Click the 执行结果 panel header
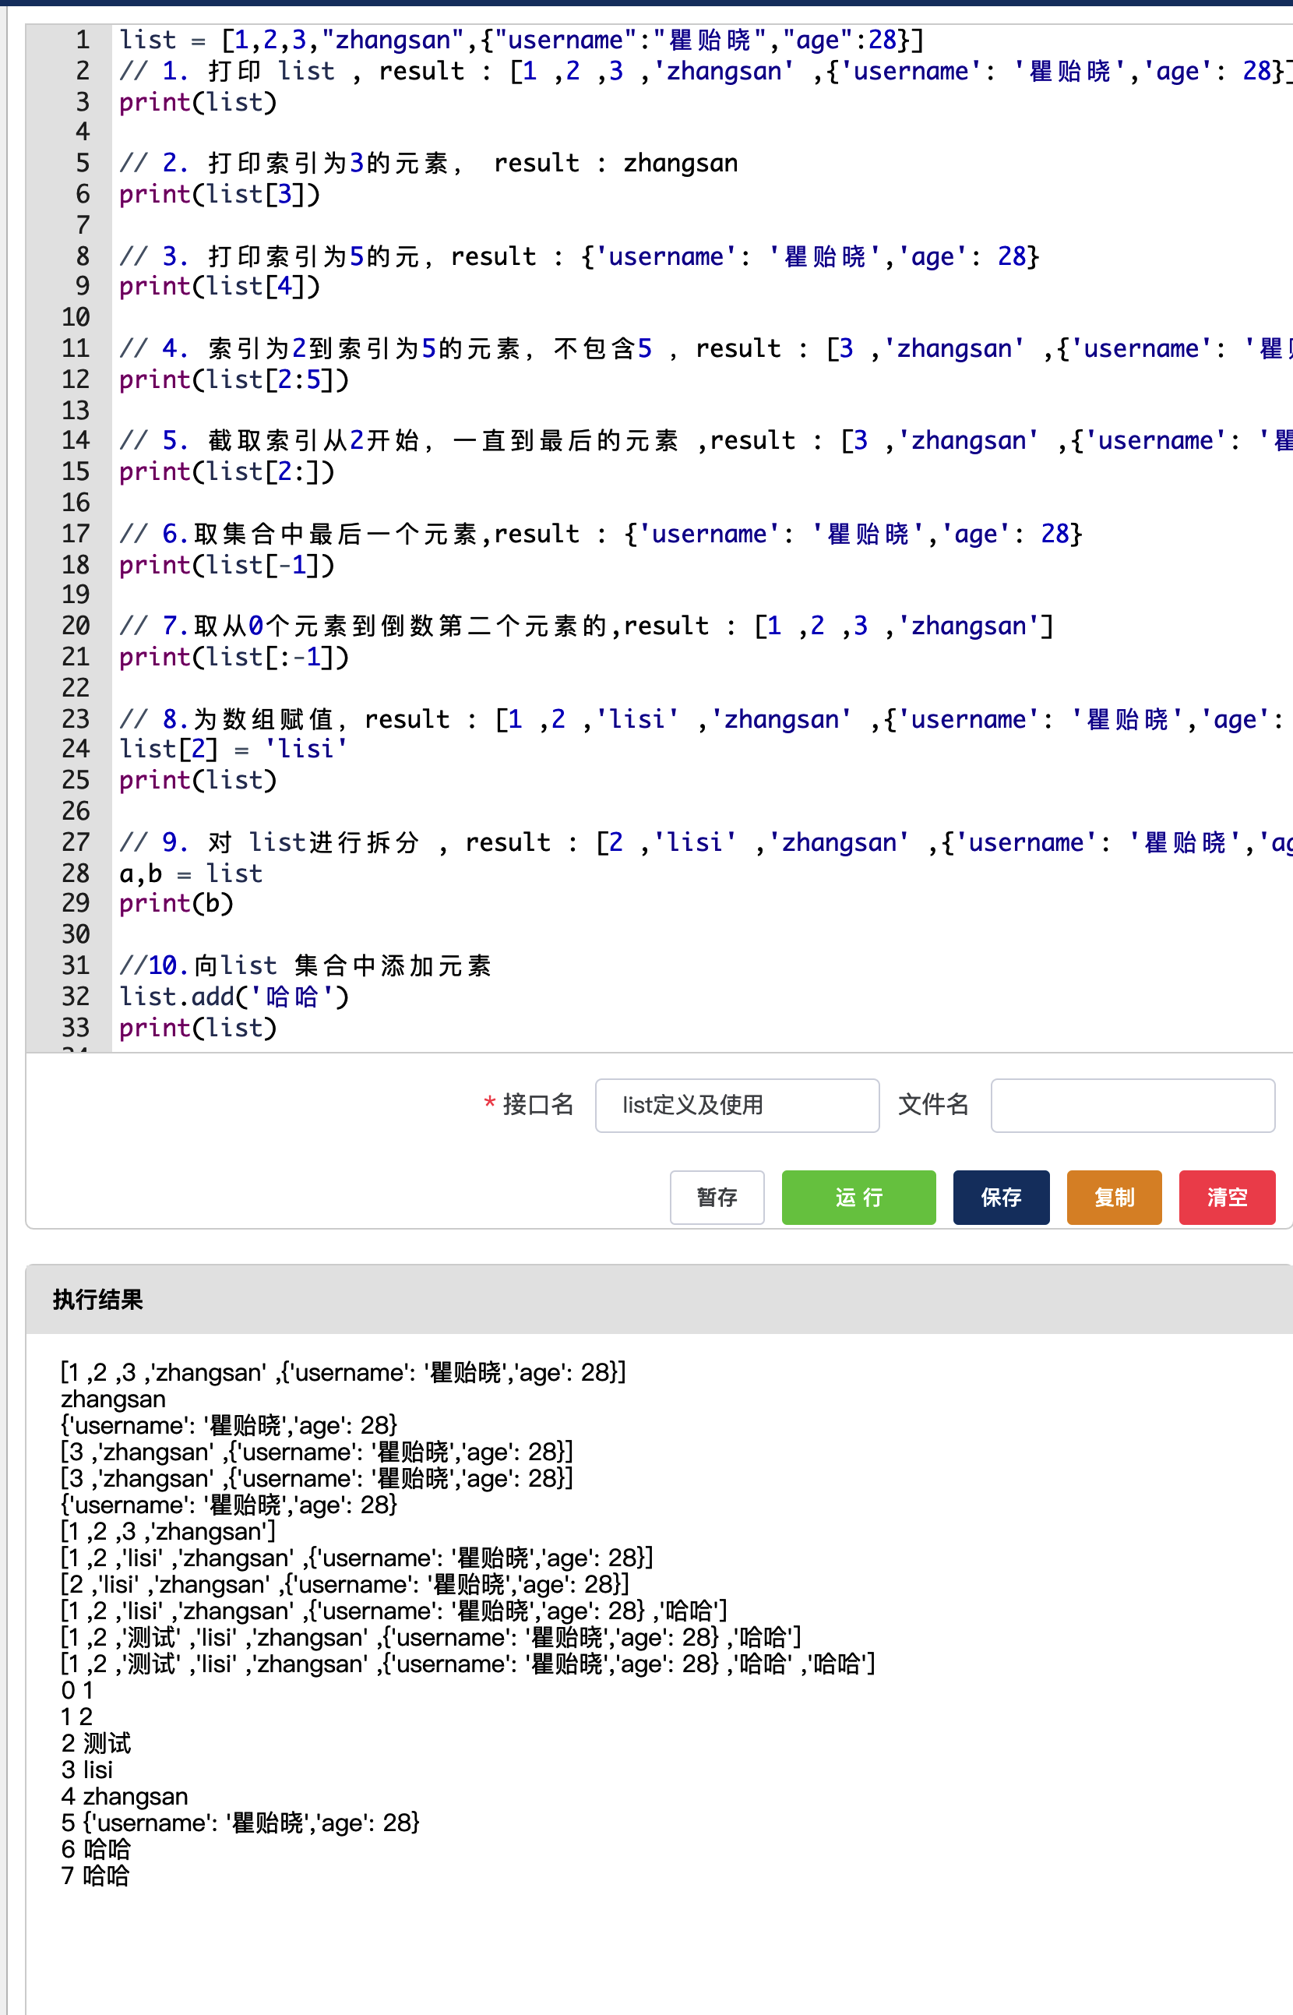This screenshot has width=1293, height=2015. pos(659,1300)
